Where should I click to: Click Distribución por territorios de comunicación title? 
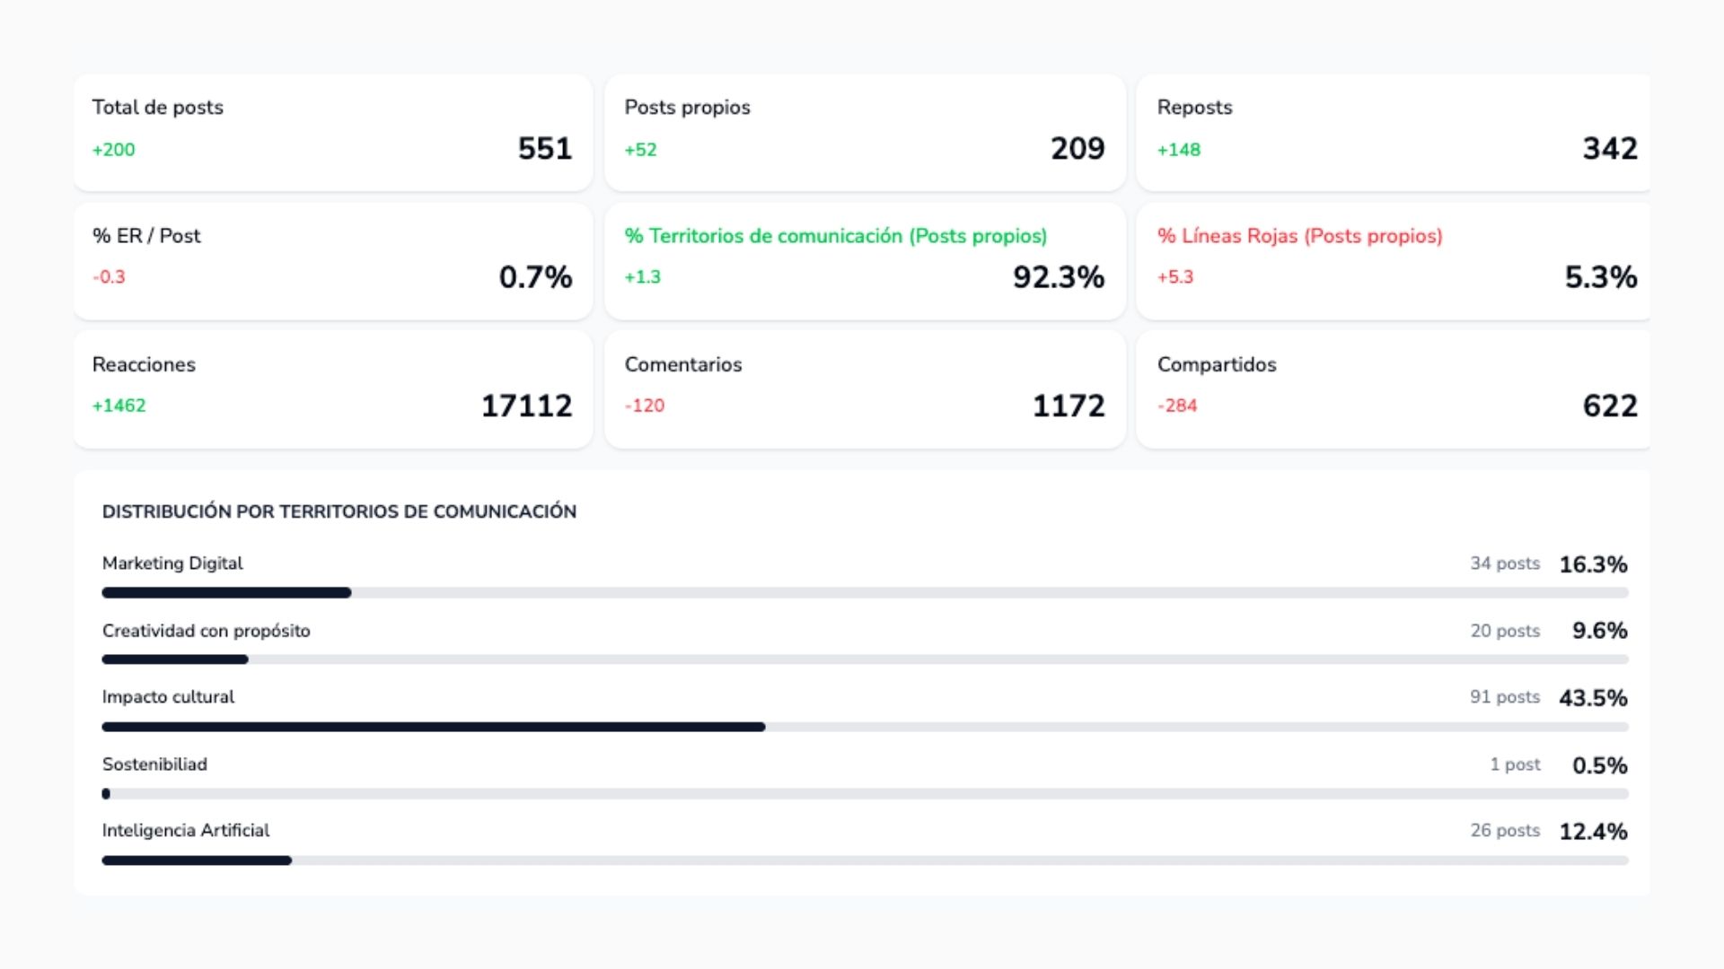(x=339, y=511)
